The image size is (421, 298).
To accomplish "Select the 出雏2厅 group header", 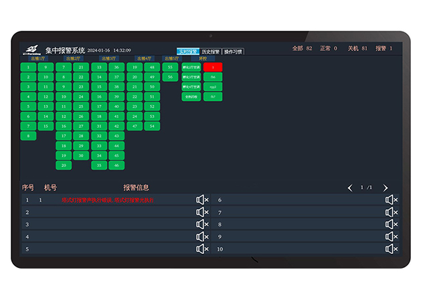I will coord(74,58).
